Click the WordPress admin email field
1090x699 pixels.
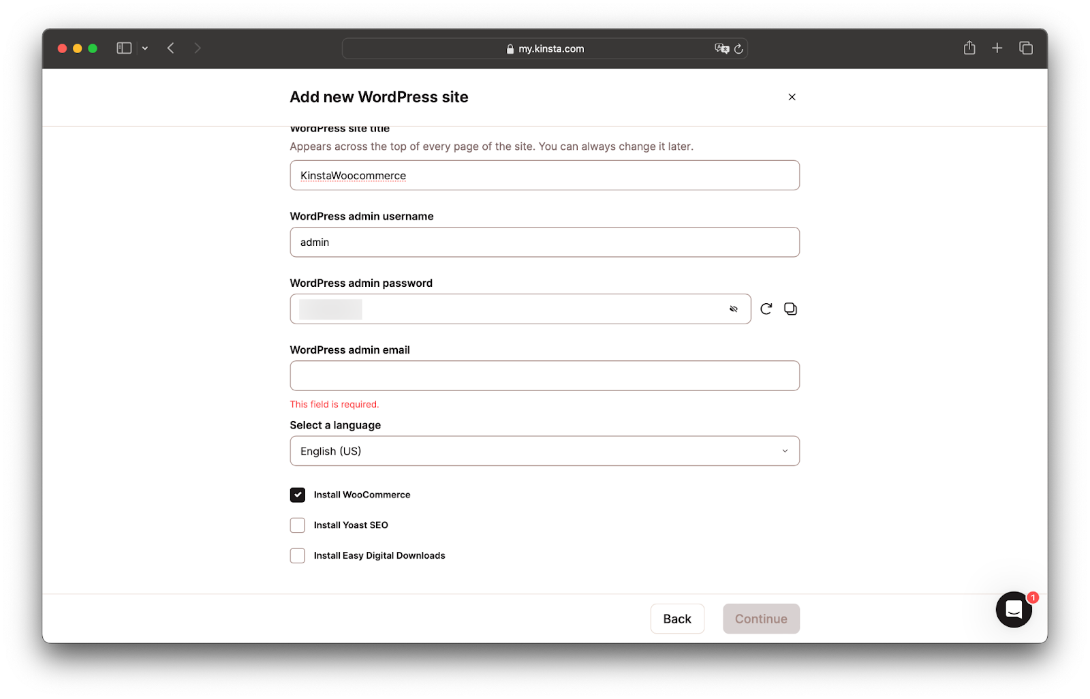point(544,375)
